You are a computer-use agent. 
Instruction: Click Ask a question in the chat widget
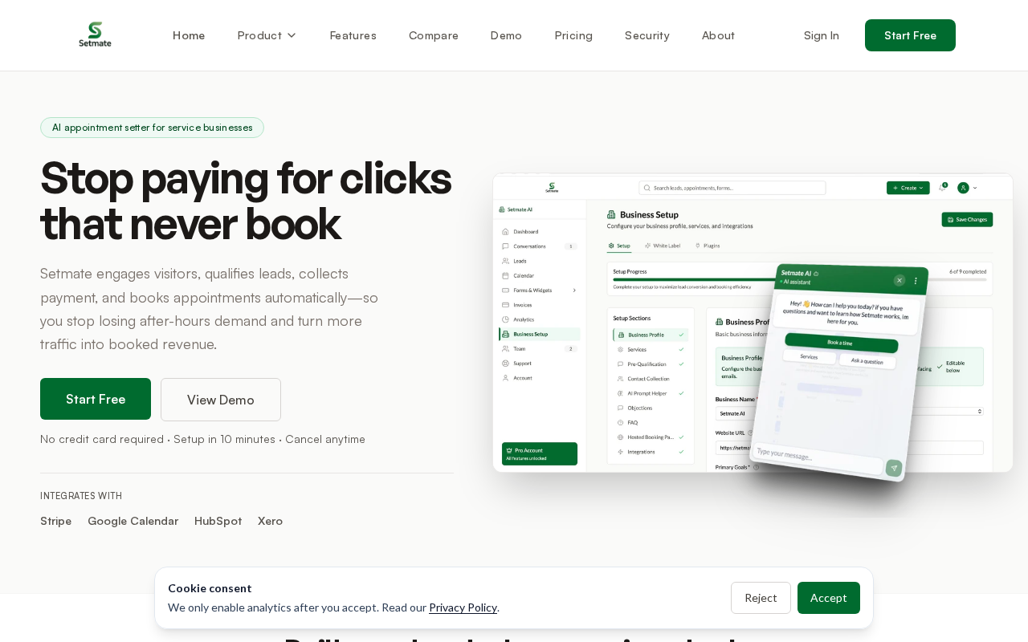tap(867, 361)
